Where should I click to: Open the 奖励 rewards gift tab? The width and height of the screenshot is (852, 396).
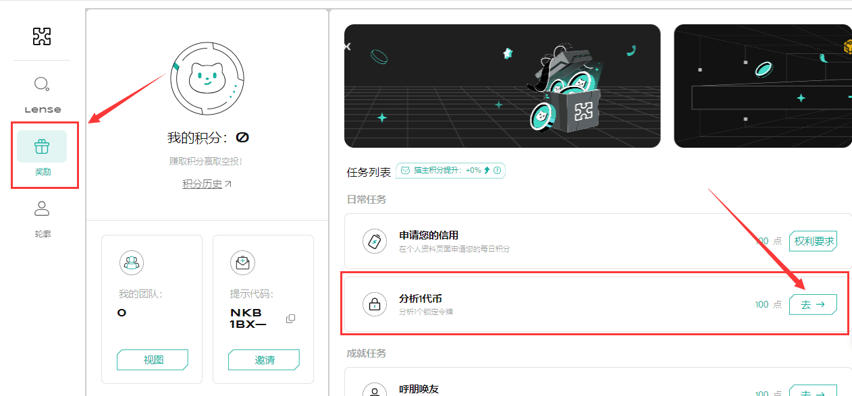click(x=42, y=154)
